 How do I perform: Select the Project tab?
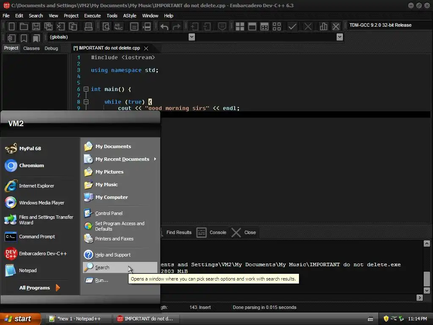point(11,48)
